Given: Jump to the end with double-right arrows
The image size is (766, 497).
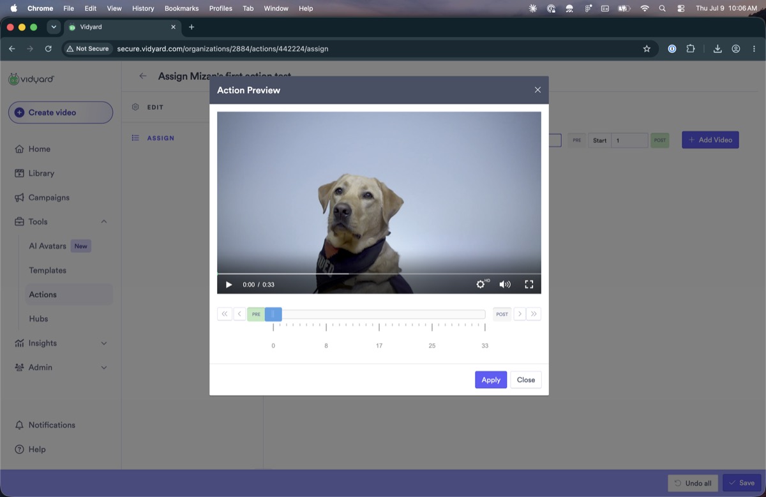Looking at the screenshot, I should pyautogui.click(x=534, y=314).
